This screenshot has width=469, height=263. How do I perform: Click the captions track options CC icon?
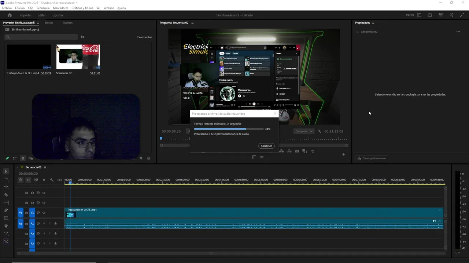(59, 180)
